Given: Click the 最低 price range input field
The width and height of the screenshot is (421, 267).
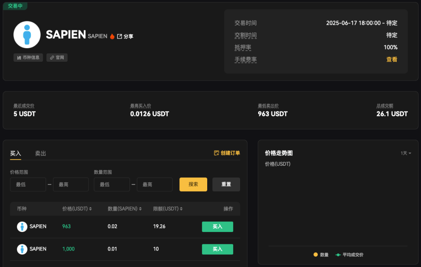Looking at the screenshot, I should [28, 184].
